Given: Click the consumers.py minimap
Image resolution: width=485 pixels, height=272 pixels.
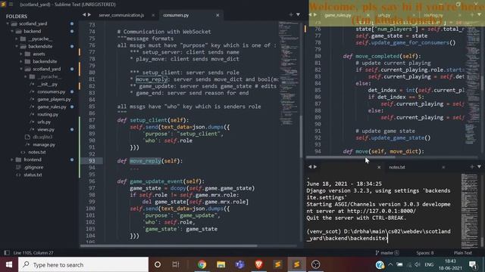Looking at the screenshot, I should (288, 73).
